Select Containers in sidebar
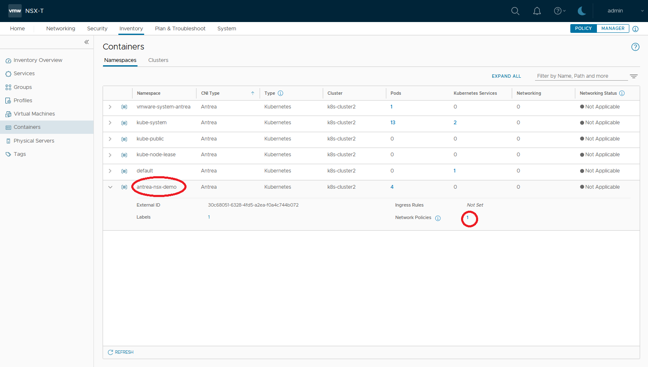The image size is (648, 367). tap(47, 127)
